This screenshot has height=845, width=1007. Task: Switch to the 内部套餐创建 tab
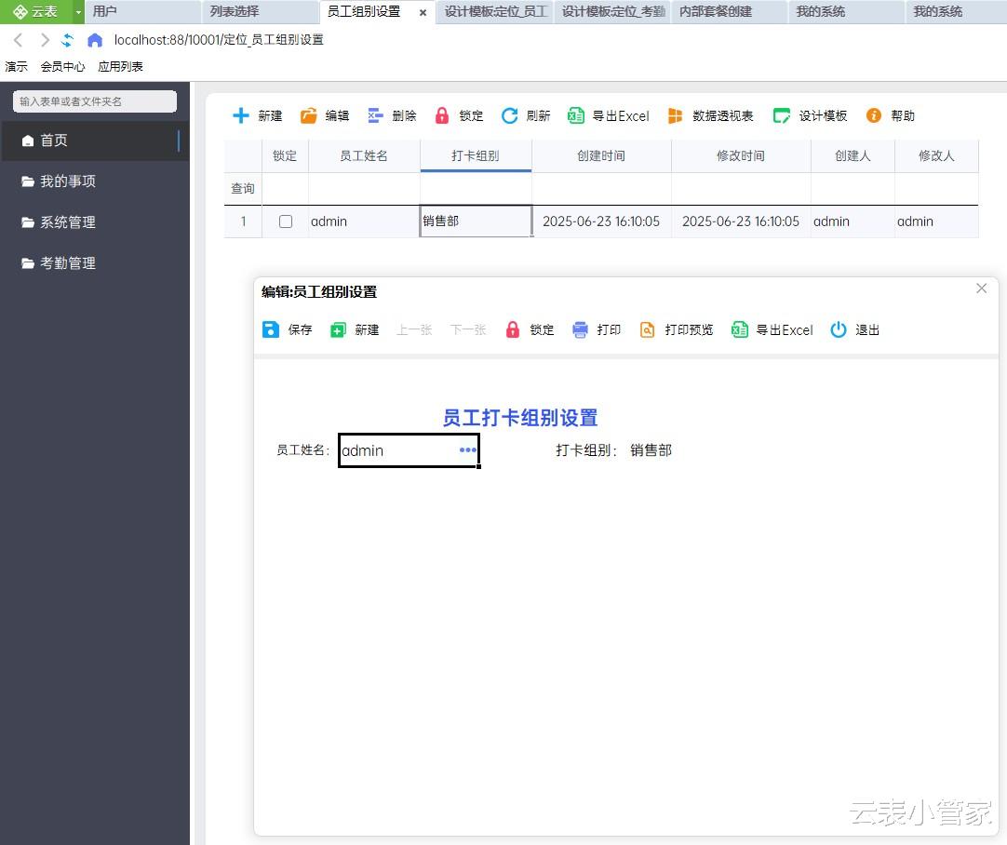coord(730,11)
